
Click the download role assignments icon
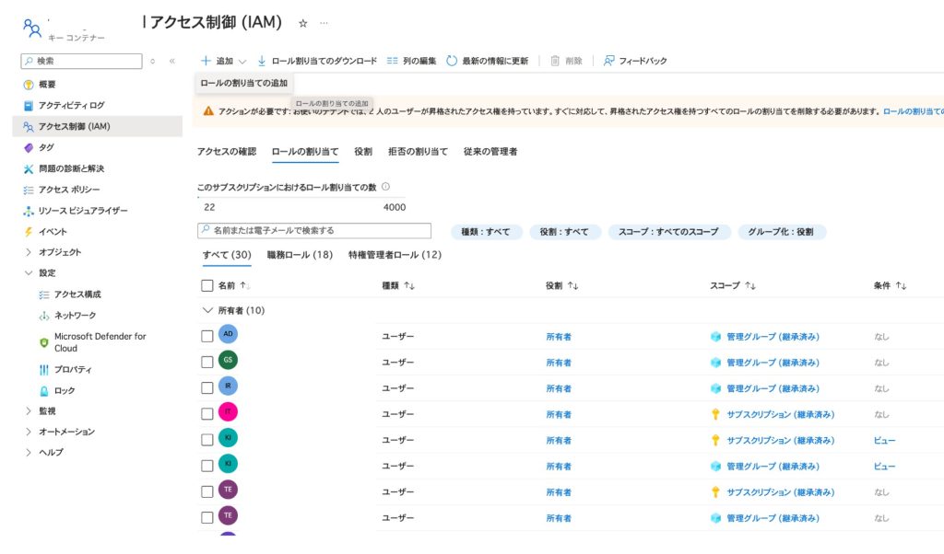point(262,61)
